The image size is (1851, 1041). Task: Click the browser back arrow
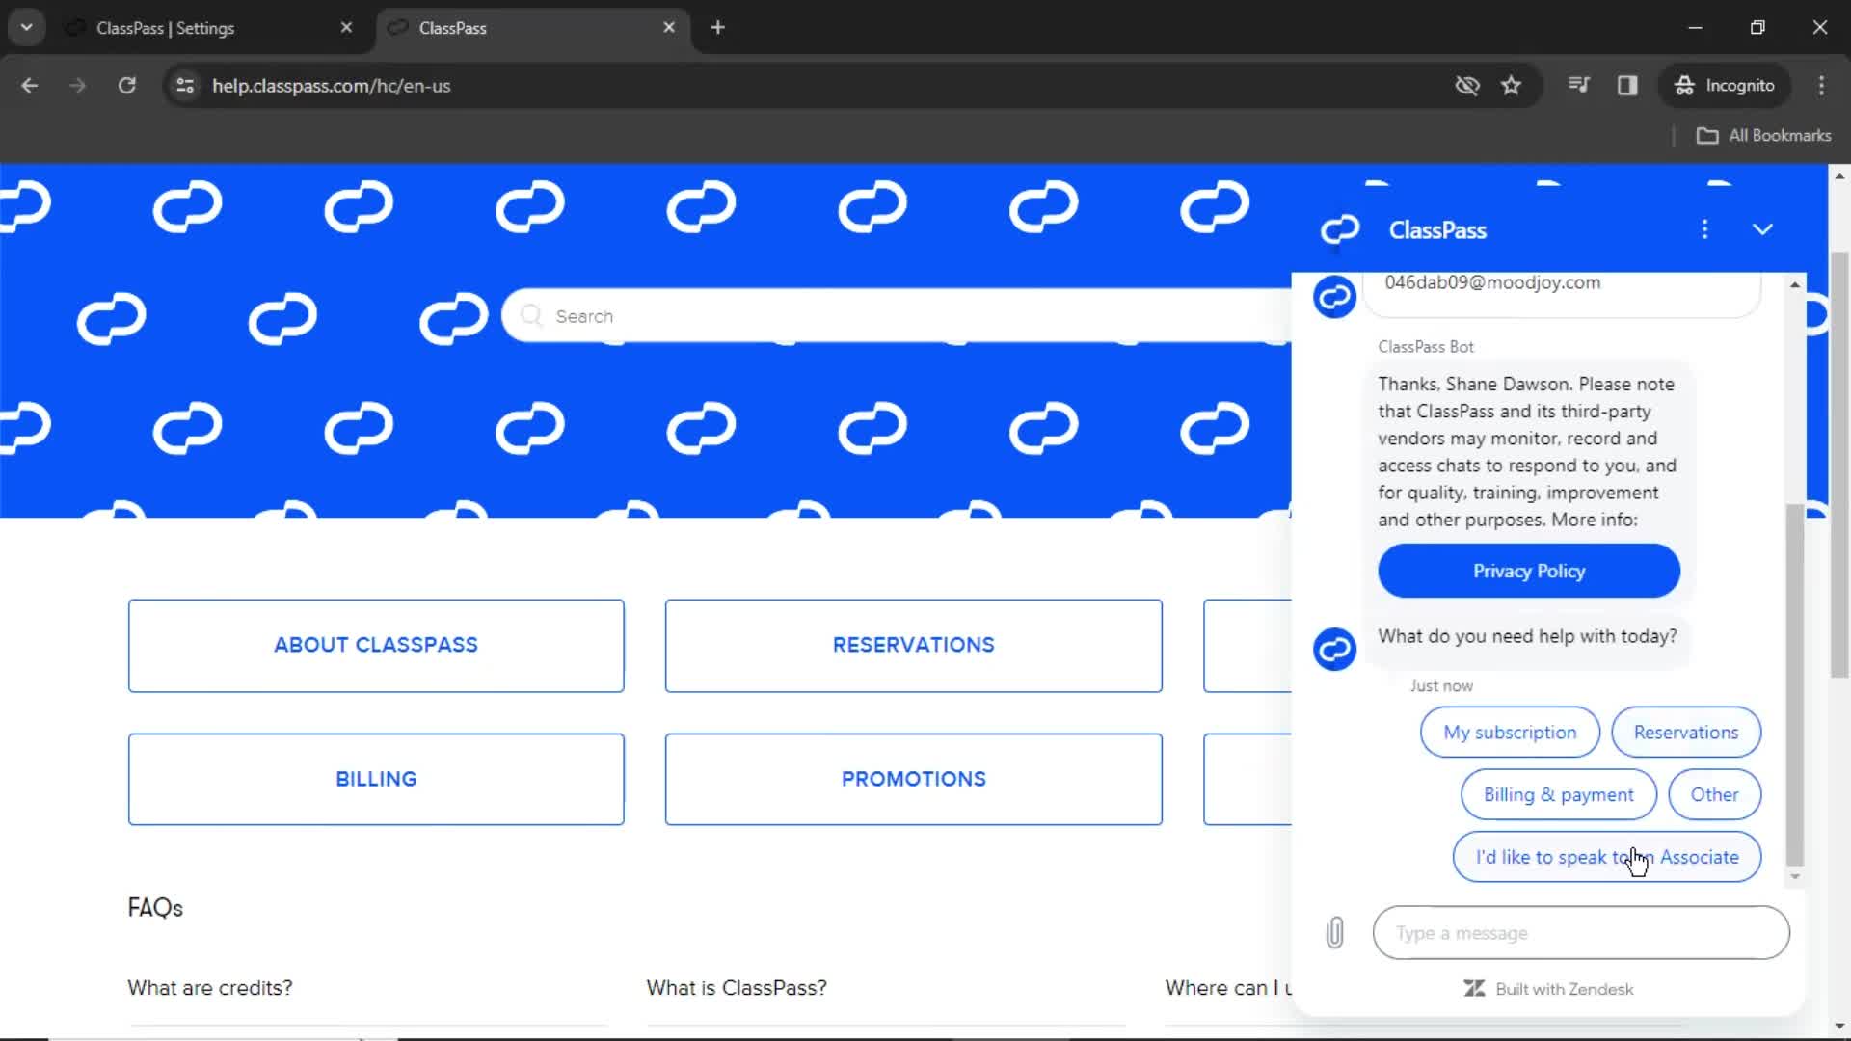[x=29, y=86]
